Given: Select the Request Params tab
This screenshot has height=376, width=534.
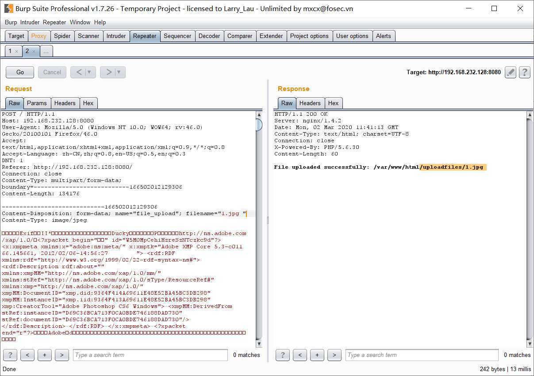Looking at the screenshot, I should pyautogui.click(x=37, y=103).
